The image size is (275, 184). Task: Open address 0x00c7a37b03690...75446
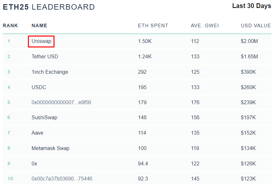[x=62, y=179]
